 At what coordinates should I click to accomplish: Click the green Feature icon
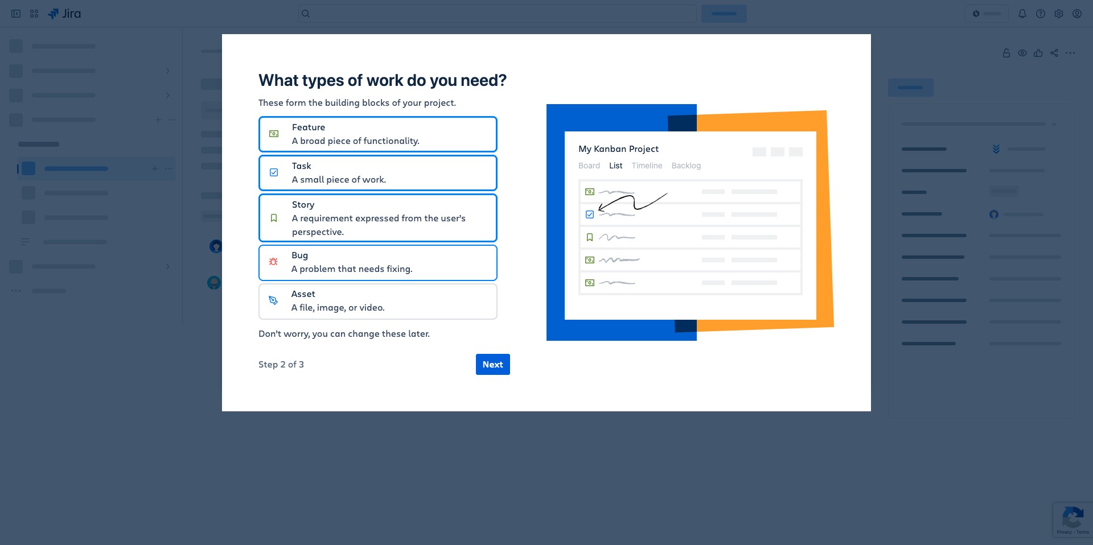tap(274, 134)
